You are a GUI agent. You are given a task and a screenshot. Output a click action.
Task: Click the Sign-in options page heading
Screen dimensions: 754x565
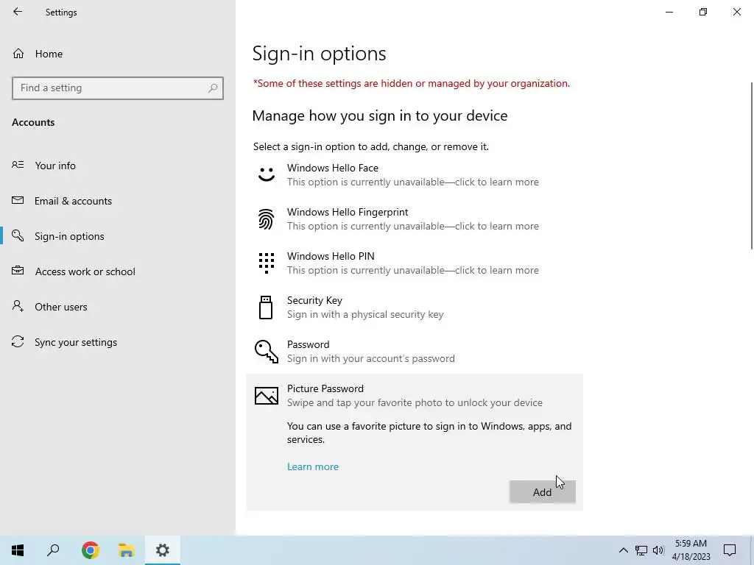(x=319, y=53)
